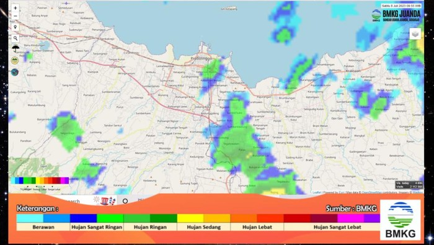Select the timestamp label reading Sabtu 8 Juli 2023
434x245 pixels.
(x=401, y=6)
